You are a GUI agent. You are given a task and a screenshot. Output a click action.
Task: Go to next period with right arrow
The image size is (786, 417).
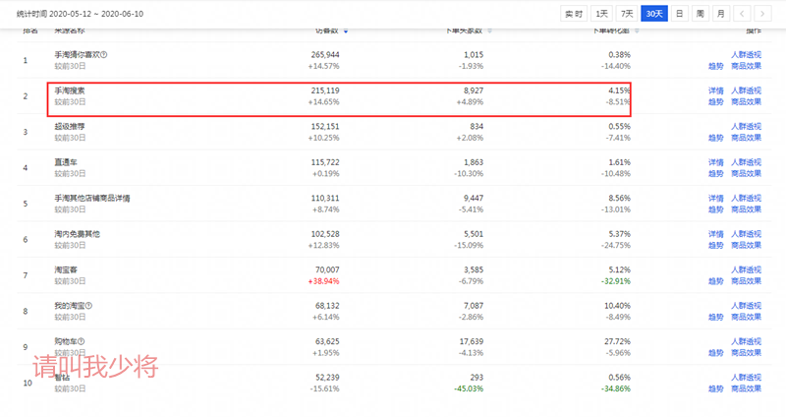coord(764,13)
